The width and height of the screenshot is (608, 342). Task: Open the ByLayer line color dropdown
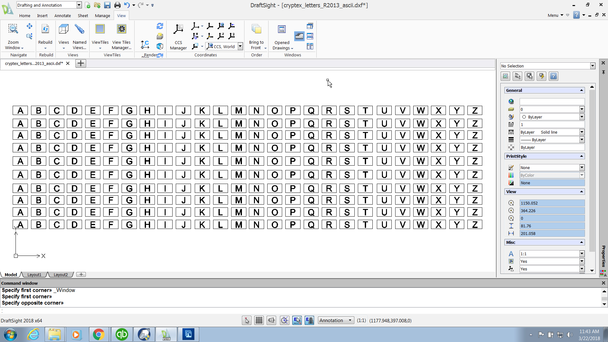582,117
